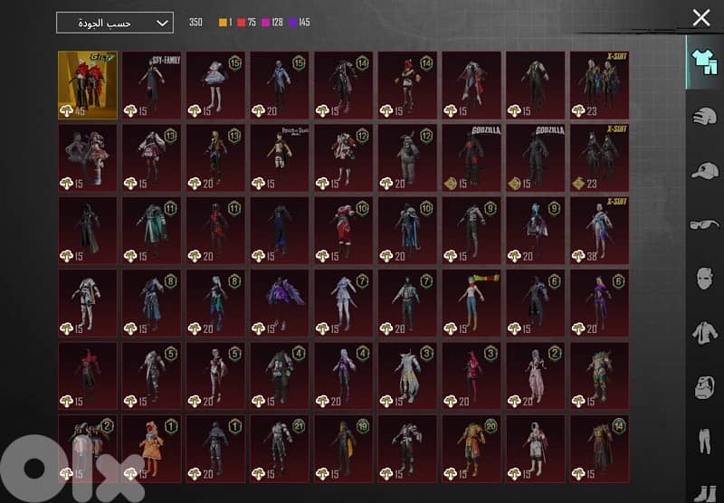
Task: Click the orange quality indicator showing 1
Action: tap(226, 23)
